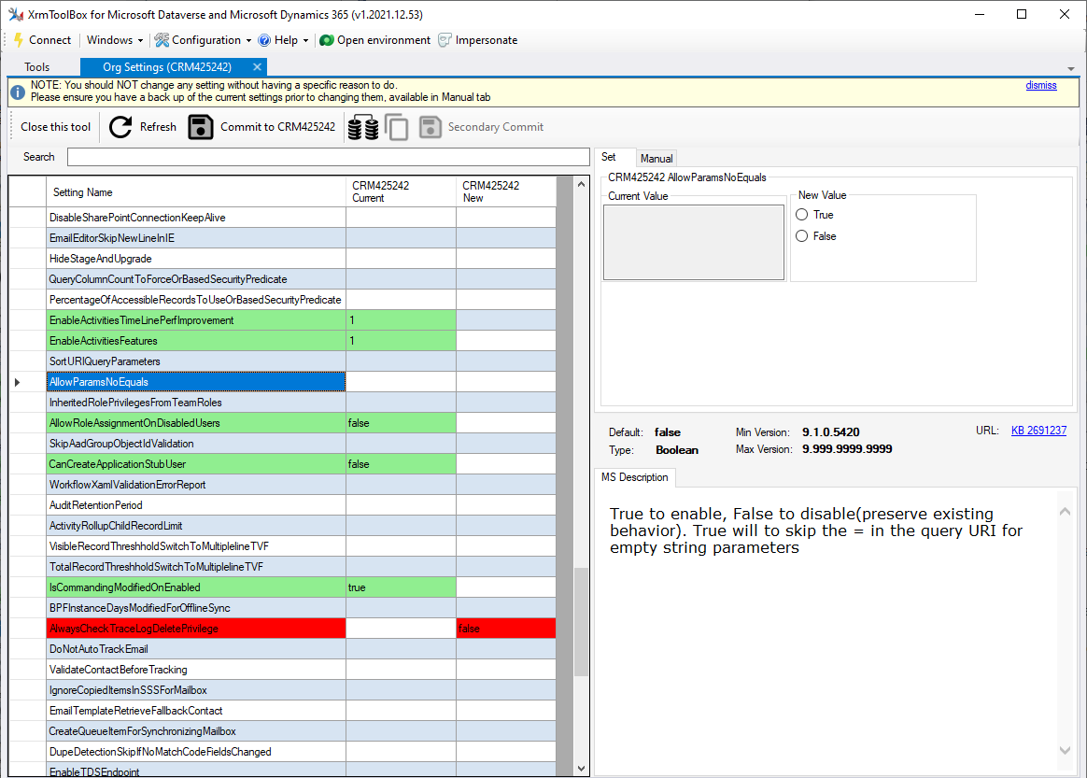Select the True radio button
Screen dimensions: 1087x778
802,214
